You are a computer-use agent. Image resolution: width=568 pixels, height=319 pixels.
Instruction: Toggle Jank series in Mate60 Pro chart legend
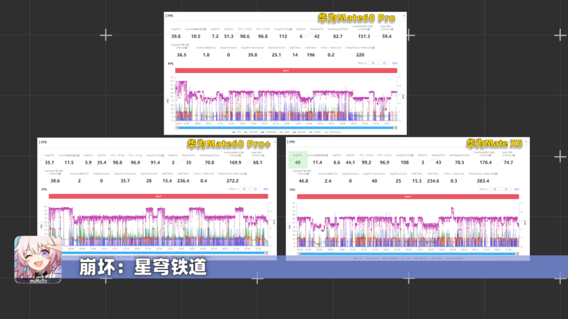[x=285, y=132]
